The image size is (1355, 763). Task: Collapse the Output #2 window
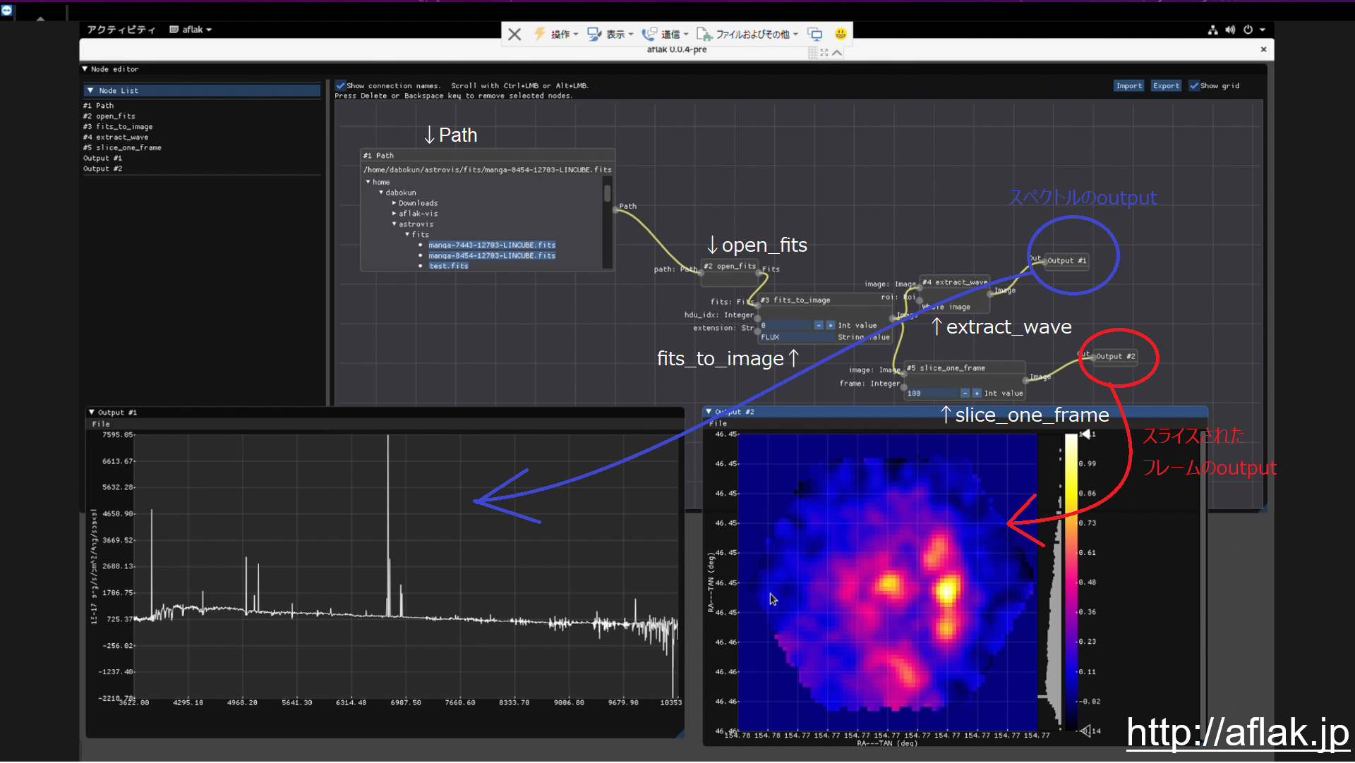[709, 412]
